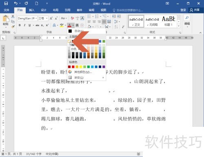Click the 共享 share button
This screenshot has height=157, width=204.
[x=195, y=10]
